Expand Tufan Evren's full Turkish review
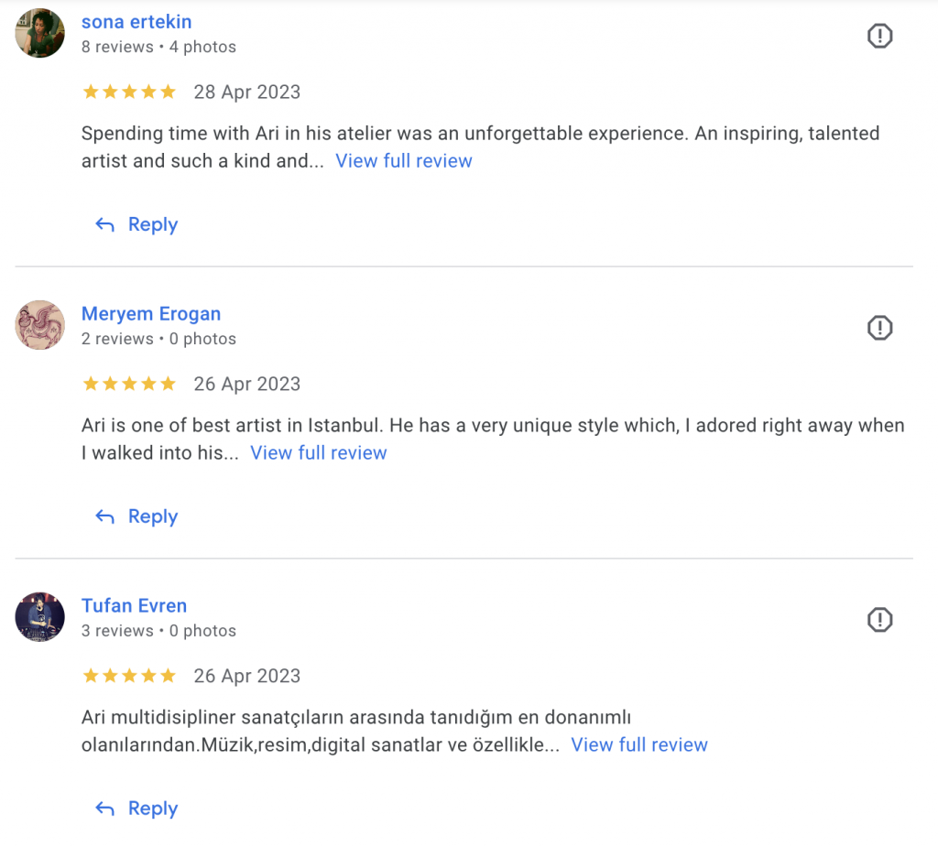 click(x=639, y=745)
